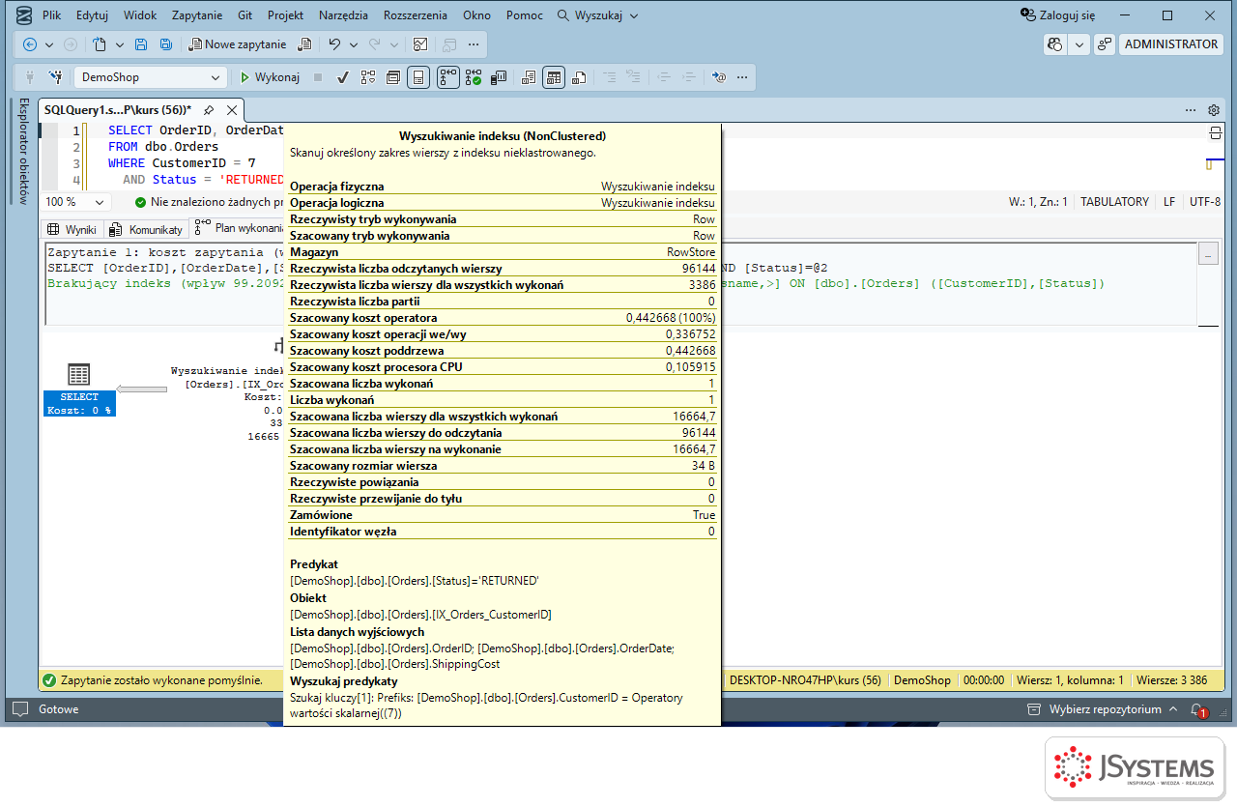This screenshot has width=1237, height=807.
Task: Toggle Results to Grid mode
Action: coord(553,77)
